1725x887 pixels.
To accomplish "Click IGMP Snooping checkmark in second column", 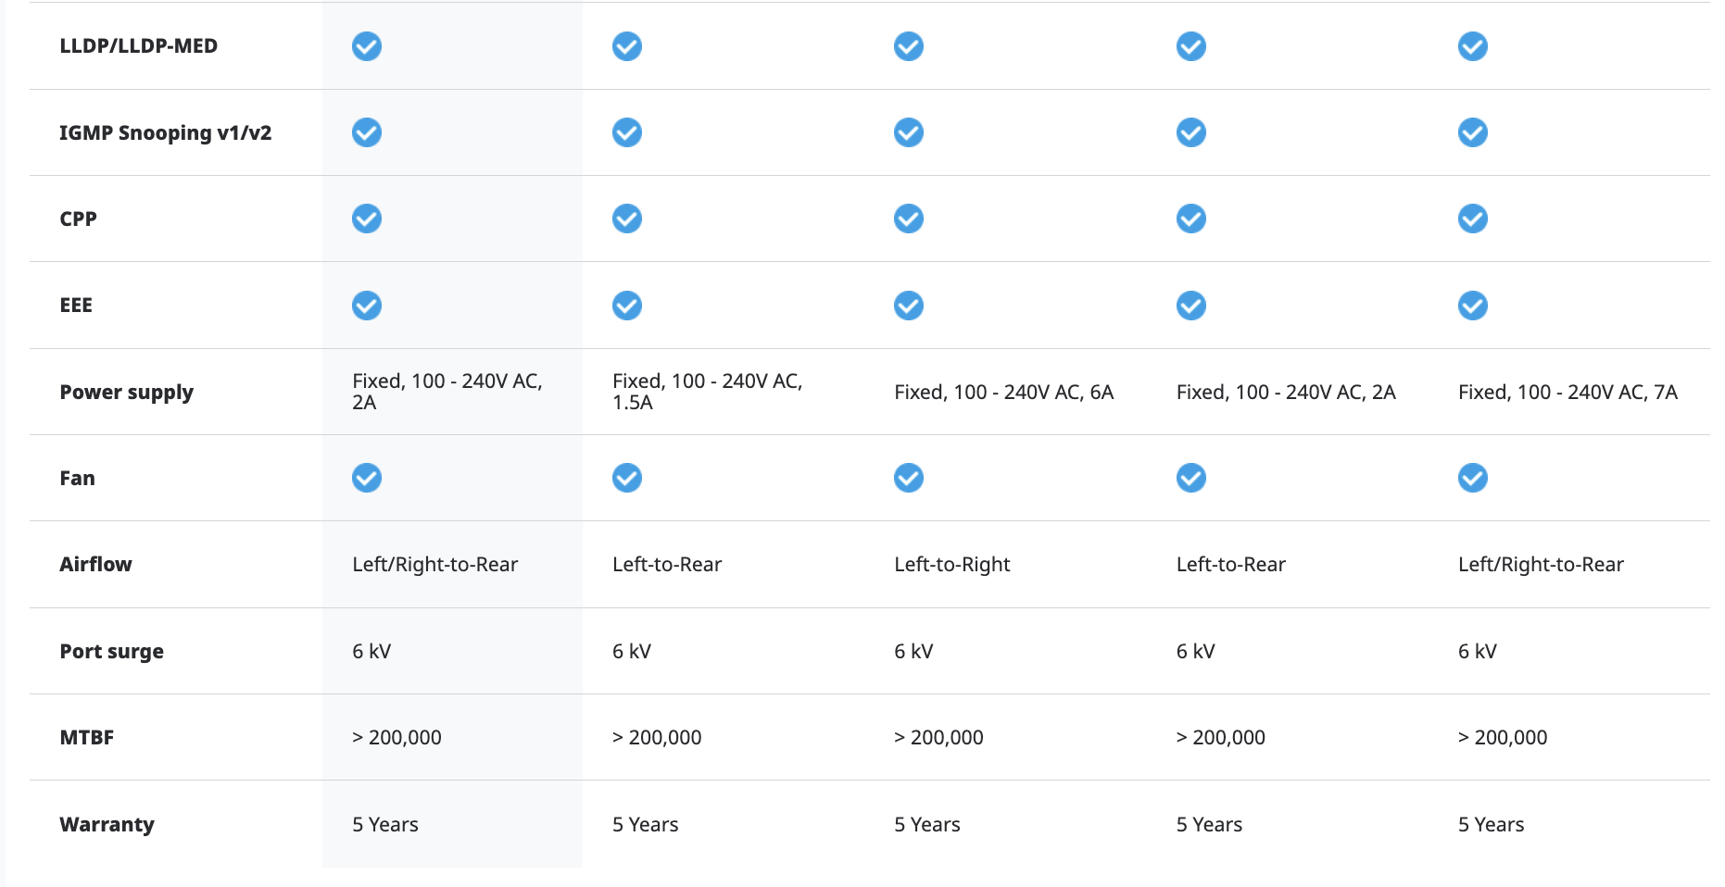I will 627,132.
